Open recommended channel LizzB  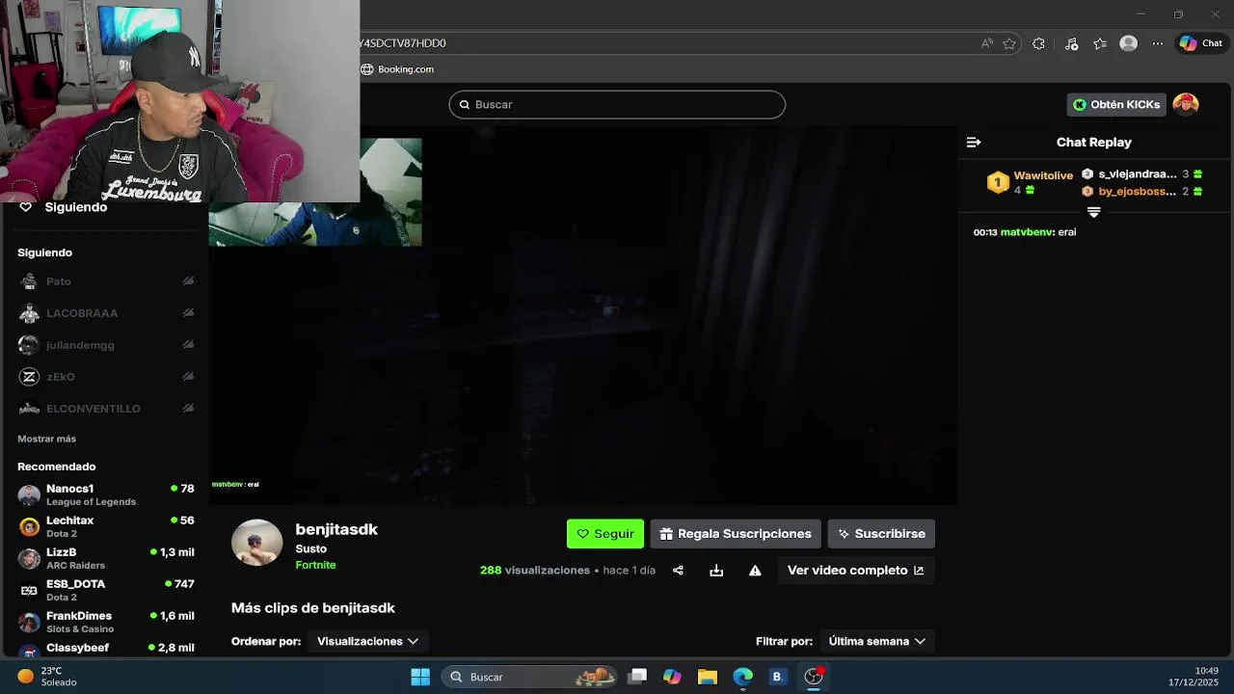(x=106, y=558)
